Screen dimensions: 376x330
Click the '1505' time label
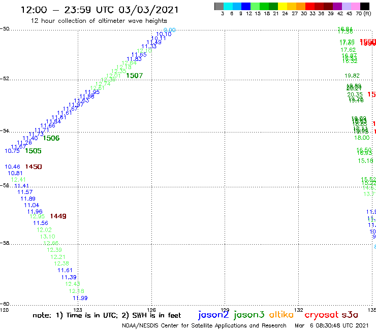(33, 151)
